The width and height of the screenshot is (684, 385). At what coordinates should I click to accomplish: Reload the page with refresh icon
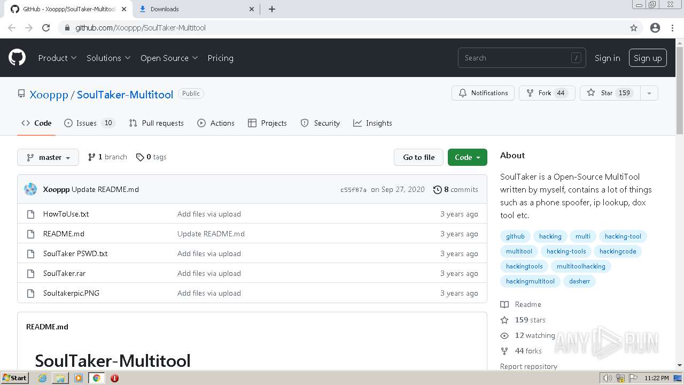(x=46, y=28)
